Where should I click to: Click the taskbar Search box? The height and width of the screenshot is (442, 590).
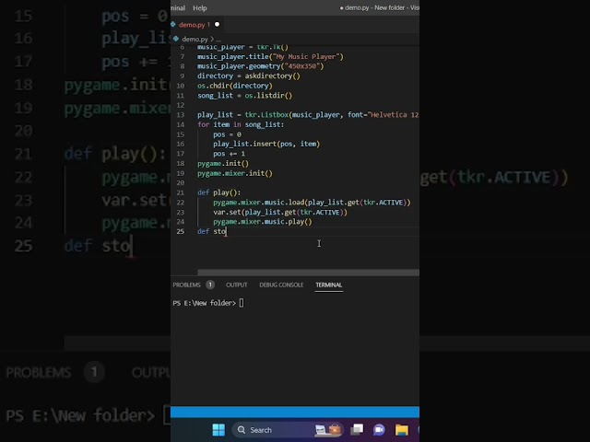pyautogui.click(x=288, y=430)
